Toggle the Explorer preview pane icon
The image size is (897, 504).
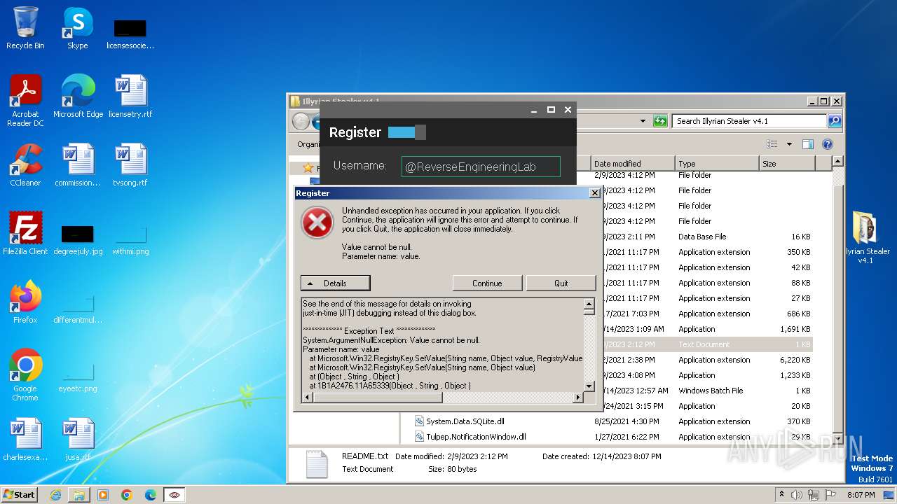point(807,144)
